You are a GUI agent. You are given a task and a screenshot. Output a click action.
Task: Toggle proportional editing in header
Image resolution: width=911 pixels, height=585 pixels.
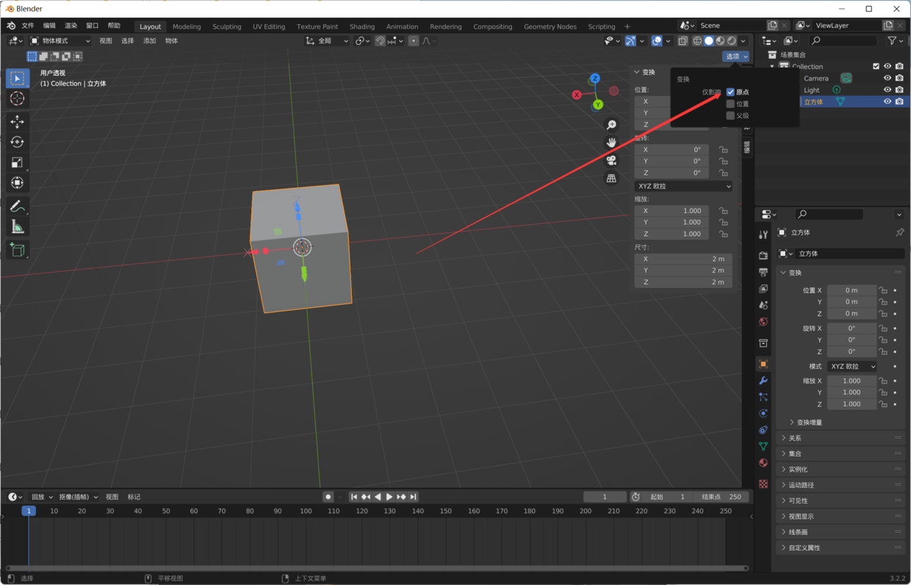pos(414,41)
